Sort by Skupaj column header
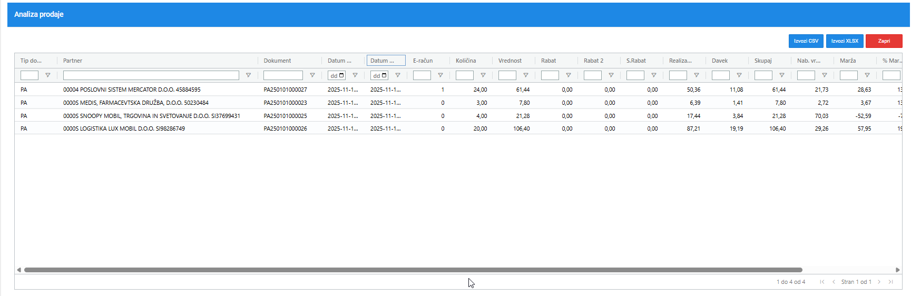 tap(763, 61)
